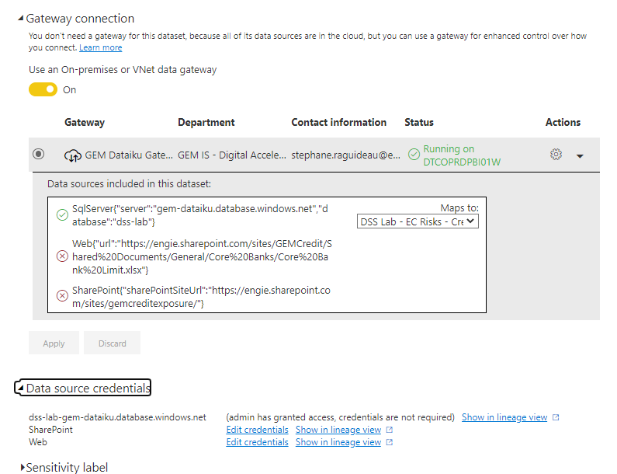
Task: Collapse the Gateway connection section
Action: tap(21, 18)
